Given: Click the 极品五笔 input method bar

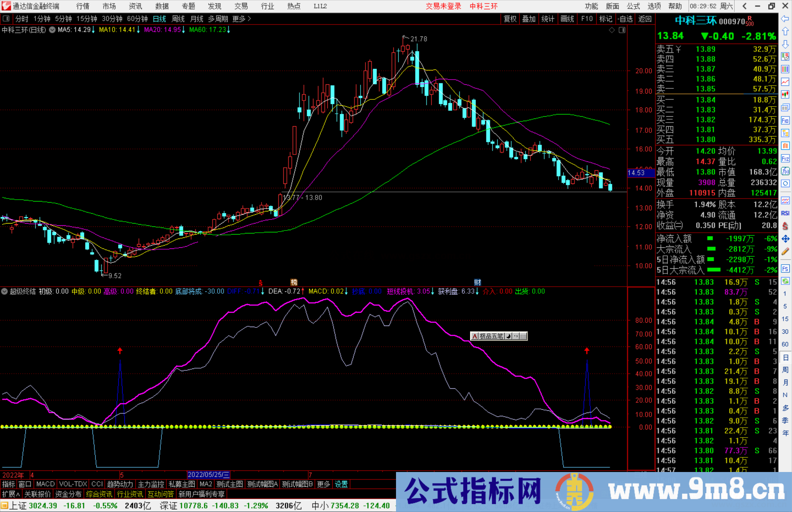Looking at the screenshot, I should click(x=499, y=336).
